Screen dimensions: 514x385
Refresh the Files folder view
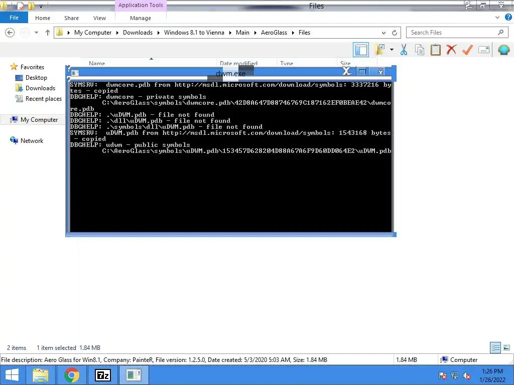click(395, 33)
